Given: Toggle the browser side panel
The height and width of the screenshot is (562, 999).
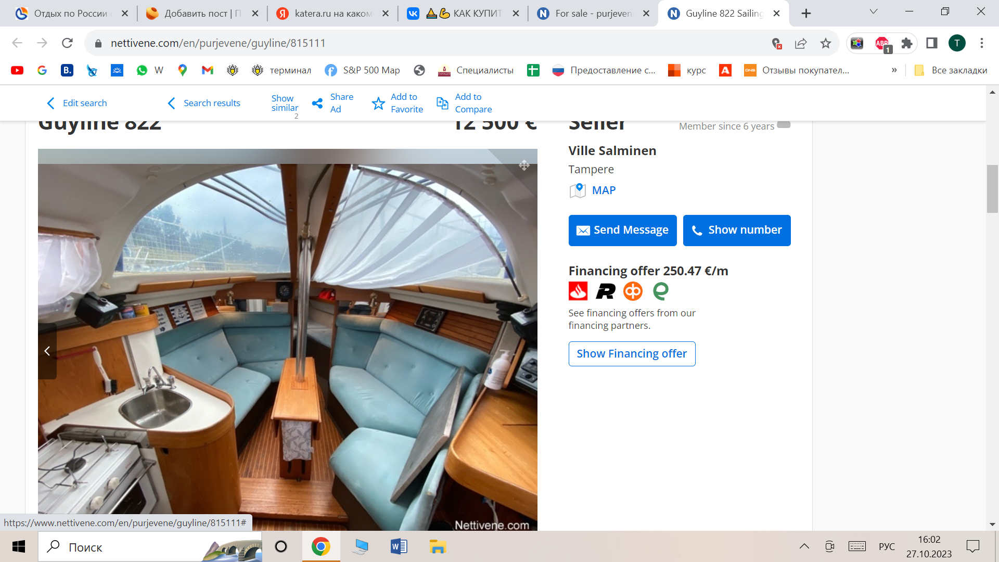Looking at the screenshot, I should [932, 43].
